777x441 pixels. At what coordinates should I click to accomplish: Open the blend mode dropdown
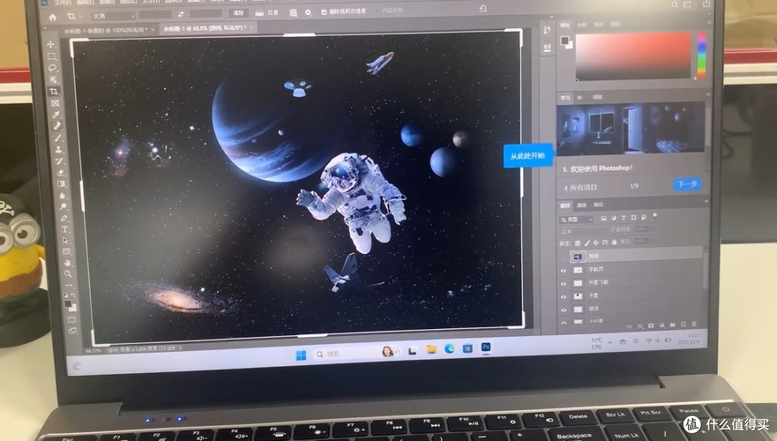pos(583,232)
